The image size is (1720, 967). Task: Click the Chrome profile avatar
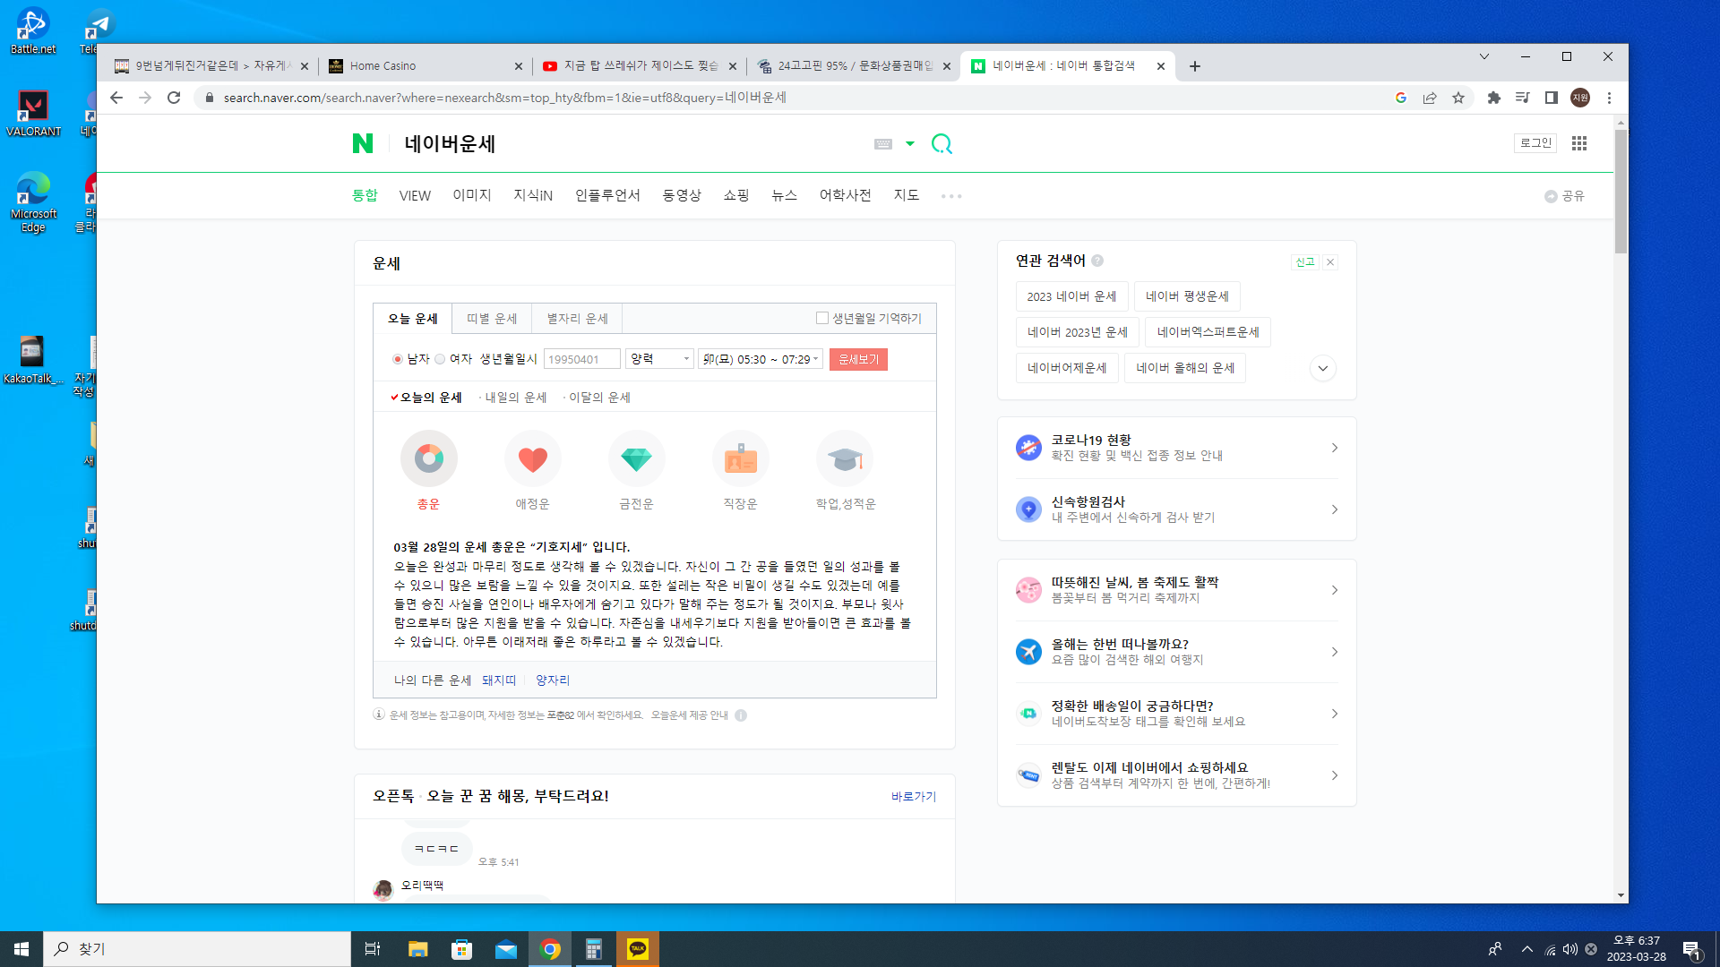tap(1580, 98)
